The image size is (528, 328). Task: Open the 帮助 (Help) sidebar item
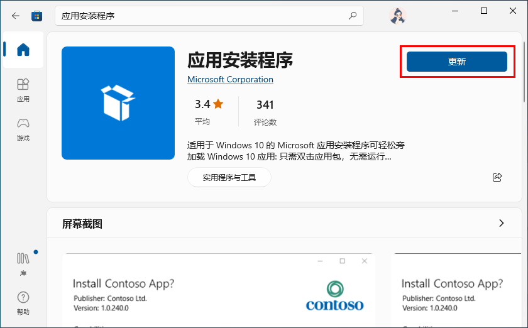(23, 303)
